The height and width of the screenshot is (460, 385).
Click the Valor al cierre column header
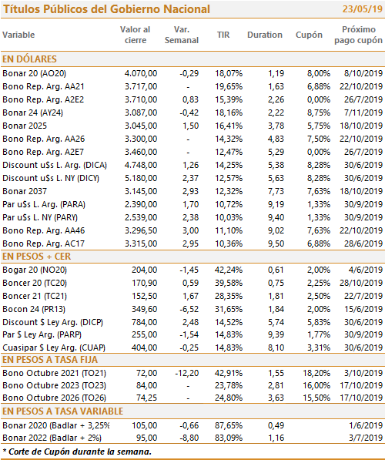(x=136, y=35)
